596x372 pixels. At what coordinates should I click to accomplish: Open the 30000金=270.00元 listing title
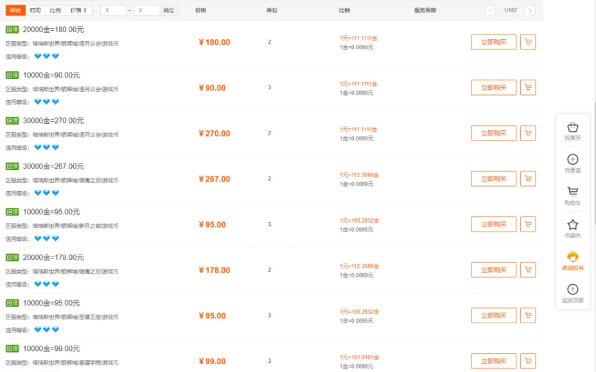tap(53, 121)
